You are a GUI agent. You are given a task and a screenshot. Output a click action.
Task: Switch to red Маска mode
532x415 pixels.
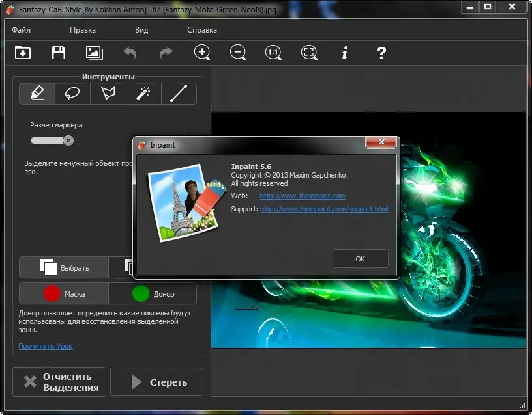[x=64, y=294]
